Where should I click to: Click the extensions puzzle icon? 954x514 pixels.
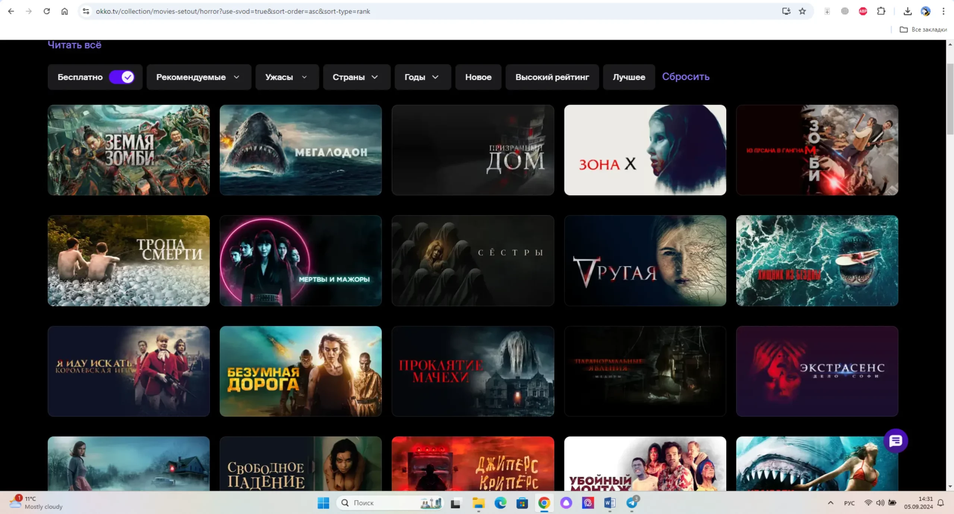click(881, 11)
